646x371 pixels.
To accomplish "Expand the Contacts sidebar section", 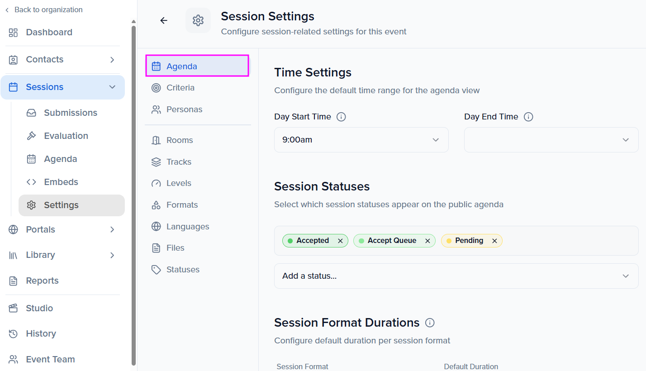I will [x=62, y=60].
